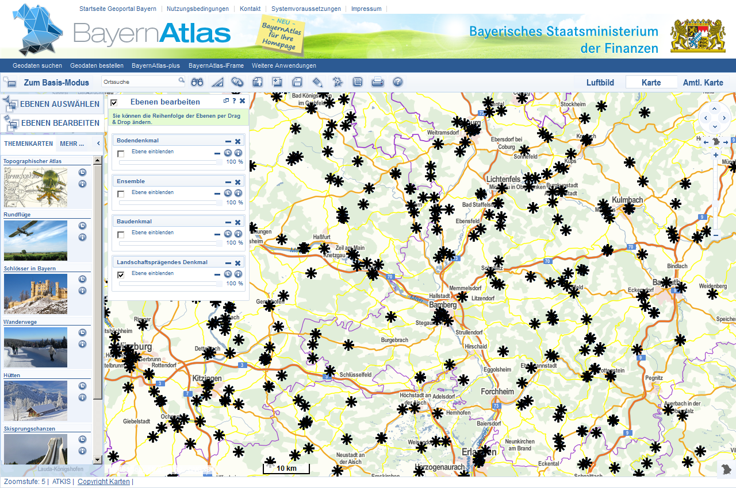Remove the Ensemble layer with X icon
This screenshot has width=736, height=488.
237,182
